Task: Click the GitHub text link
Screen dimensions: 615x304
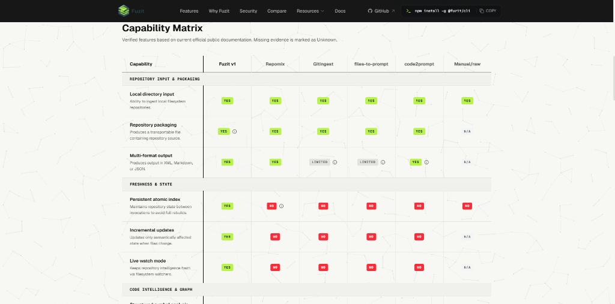Action: pos(381,11)
